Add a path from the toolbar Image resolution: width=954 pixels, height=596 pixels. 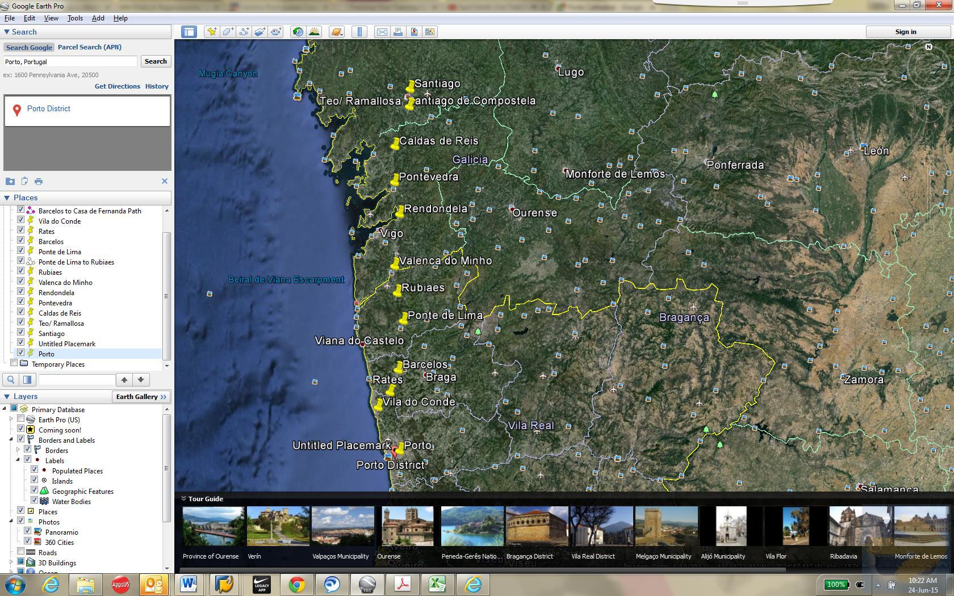(244, 32)
